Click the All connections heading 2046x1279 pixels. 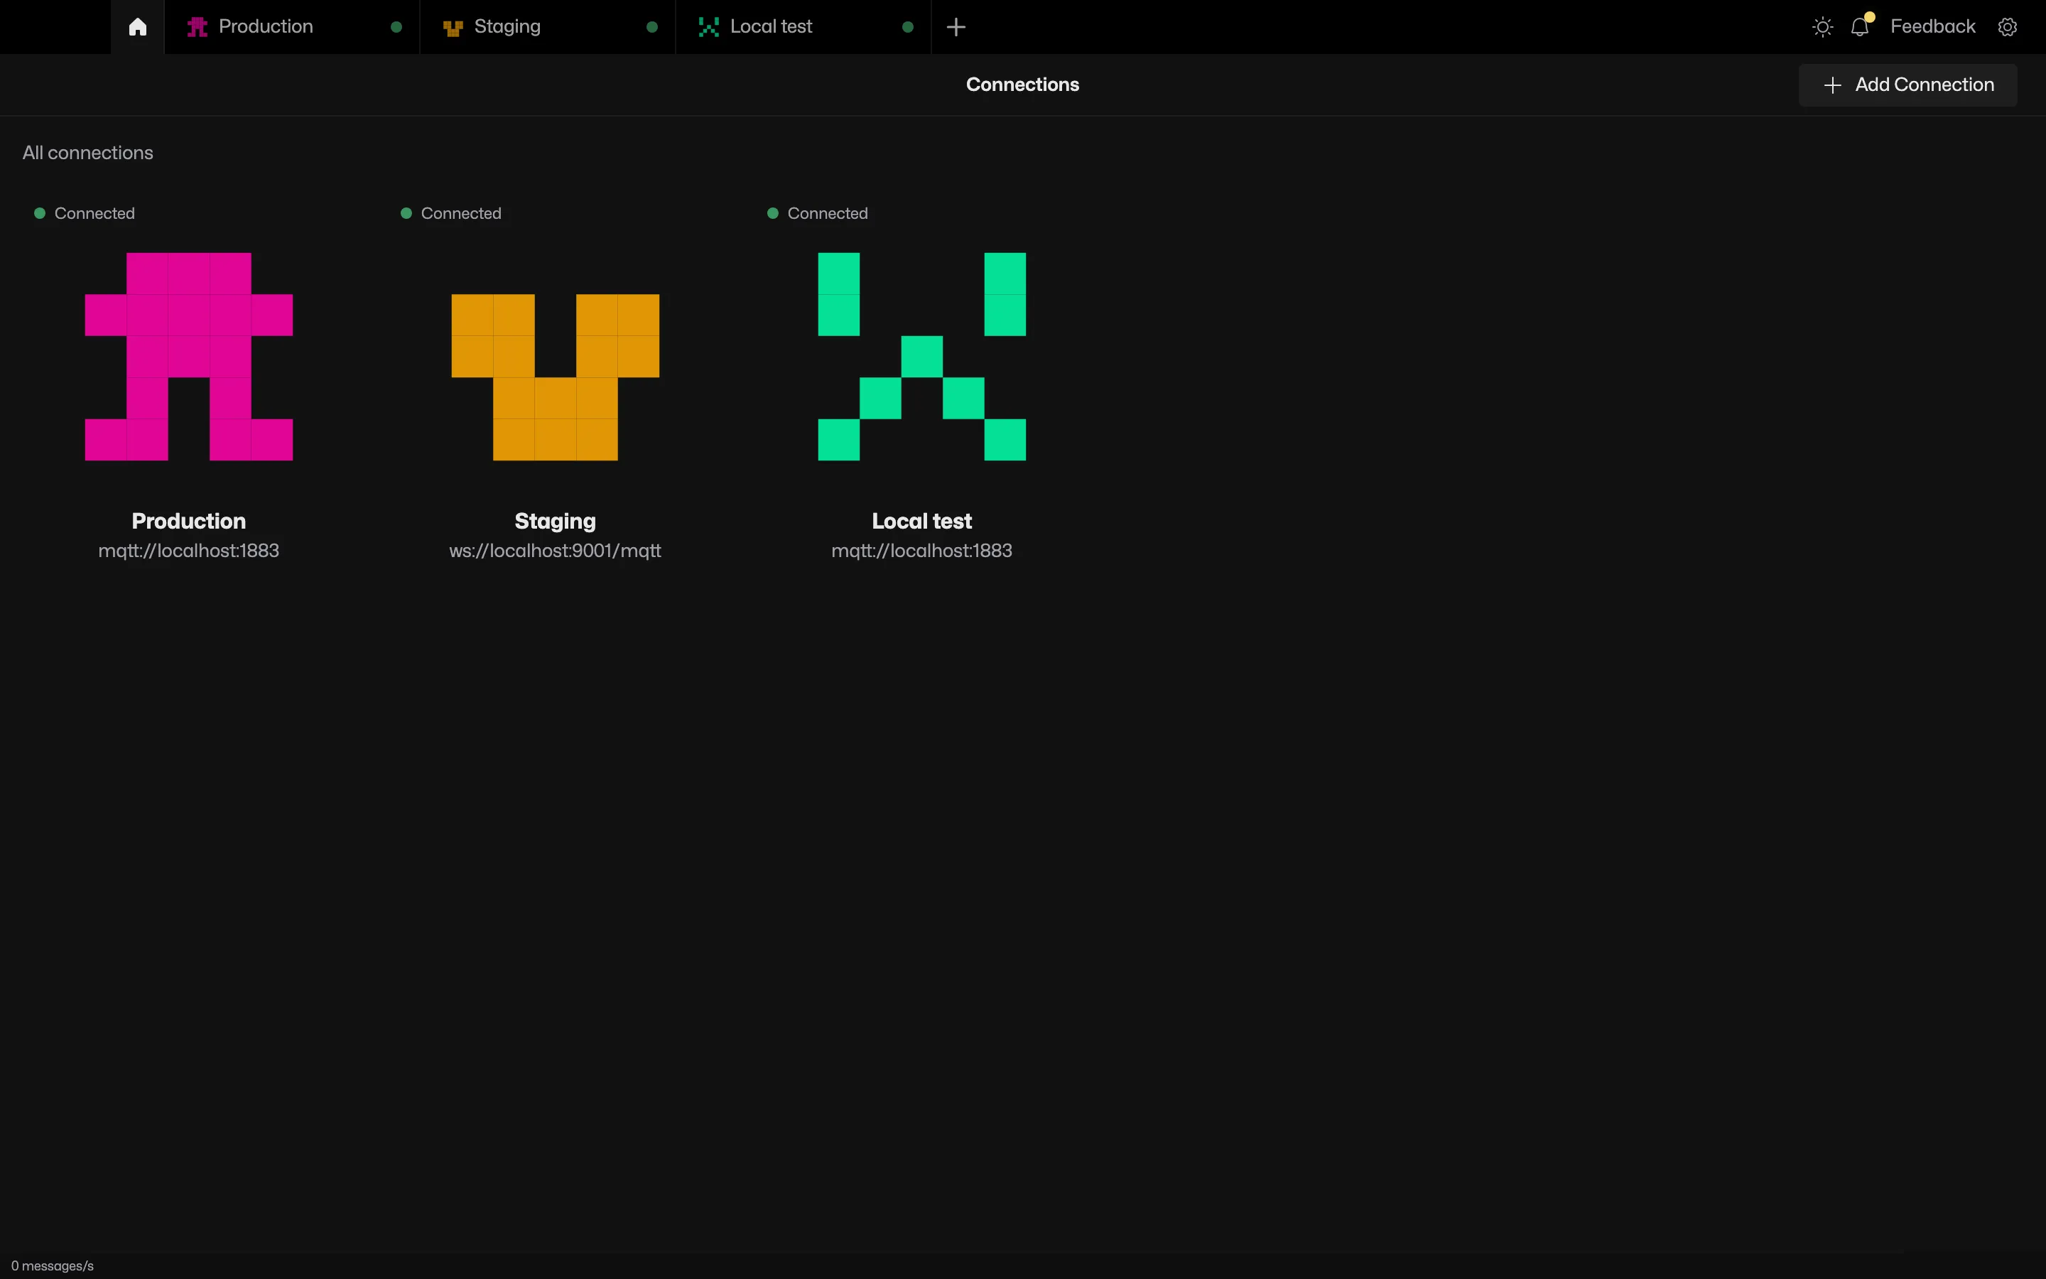click(x=88, y=153)
